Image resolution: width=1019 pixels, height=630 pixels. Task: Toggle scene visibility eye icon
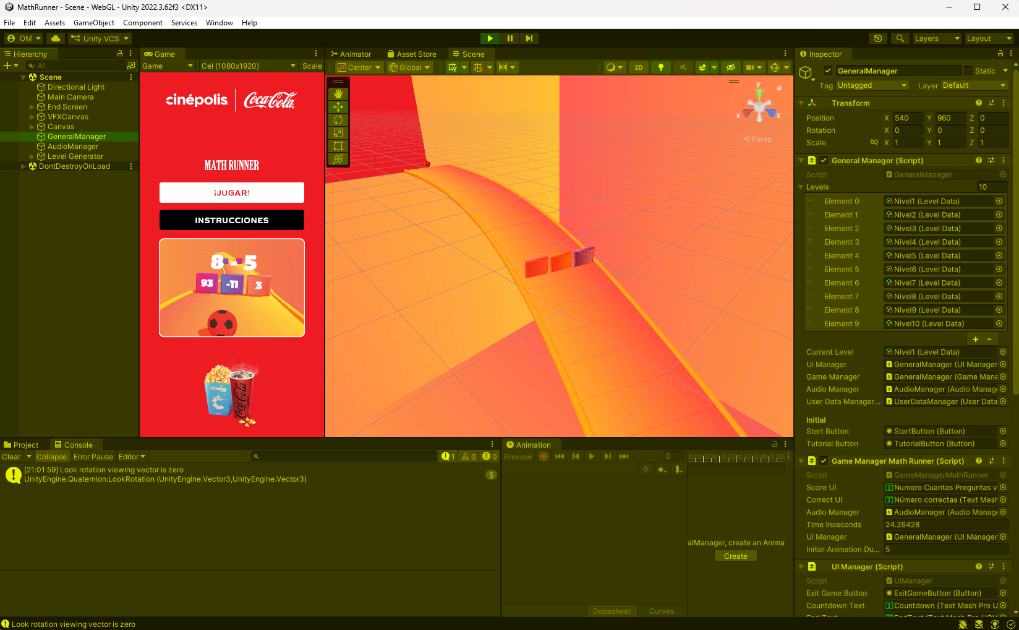coord(731,67)
